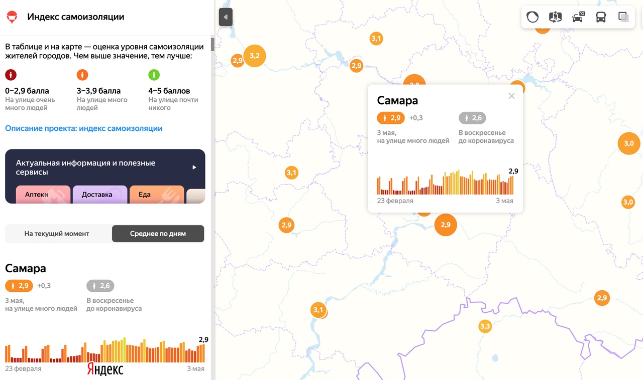Image resolution: width=643 pixels, height=380 pixels.
Task: Click the 3,2 city marker
Action: click(255, 56)
